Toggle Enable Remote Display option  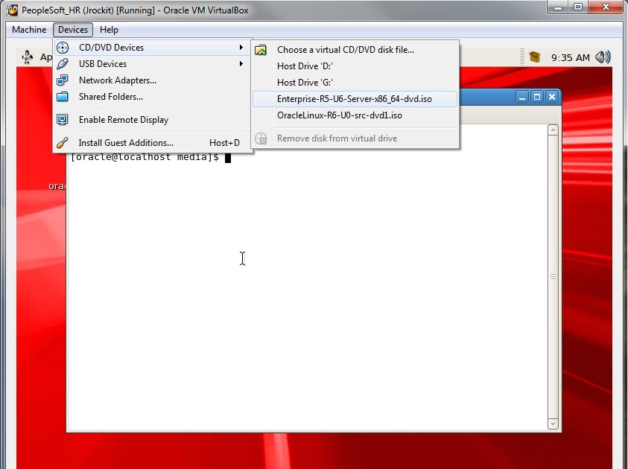(x=152, y=120)
